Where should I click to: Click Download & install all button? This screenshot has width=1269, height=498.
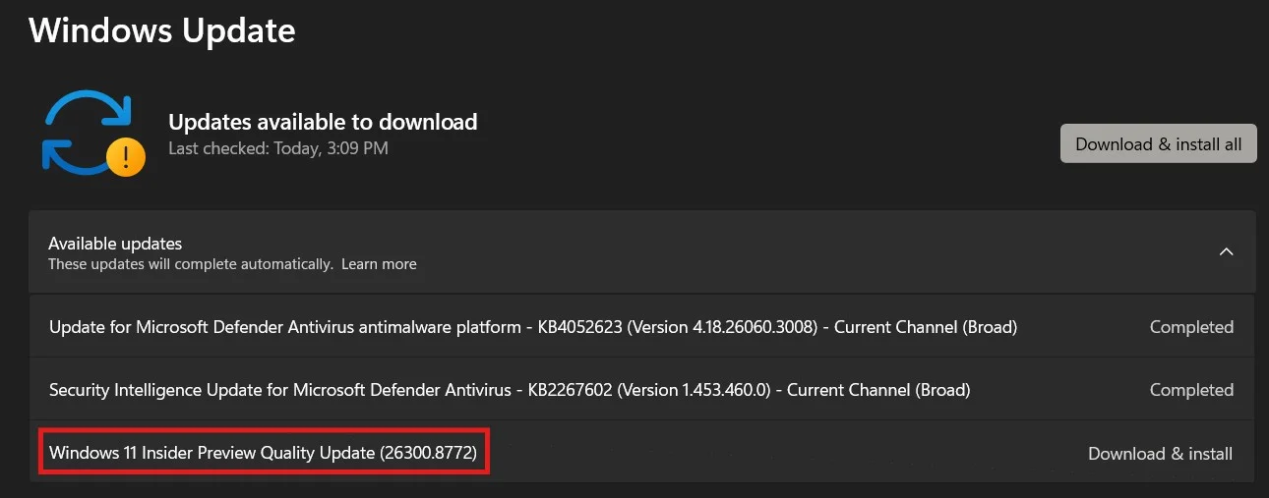1158,143
